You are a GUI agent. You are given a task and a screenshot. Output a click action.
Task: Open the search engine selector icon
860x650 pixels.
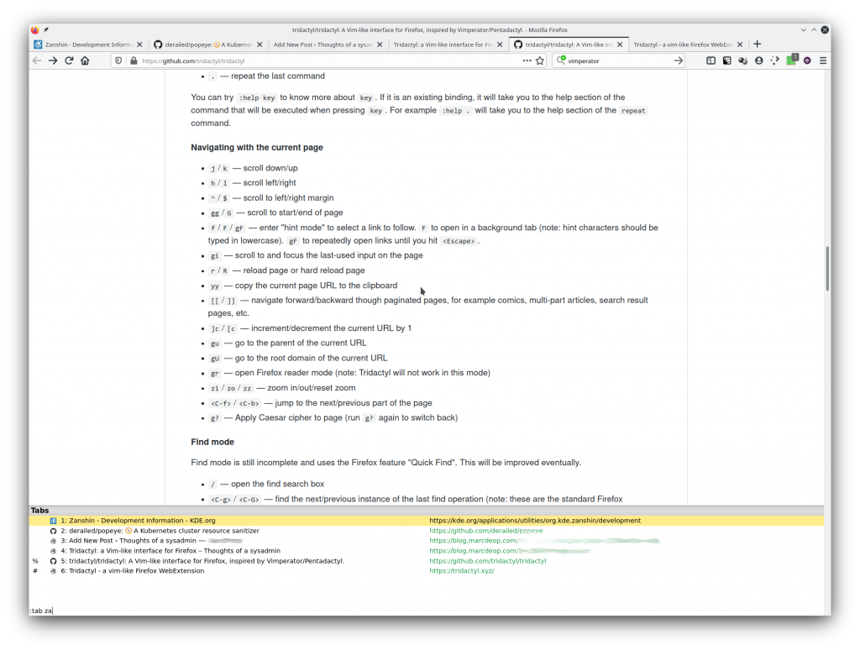[x=560, y=60]
